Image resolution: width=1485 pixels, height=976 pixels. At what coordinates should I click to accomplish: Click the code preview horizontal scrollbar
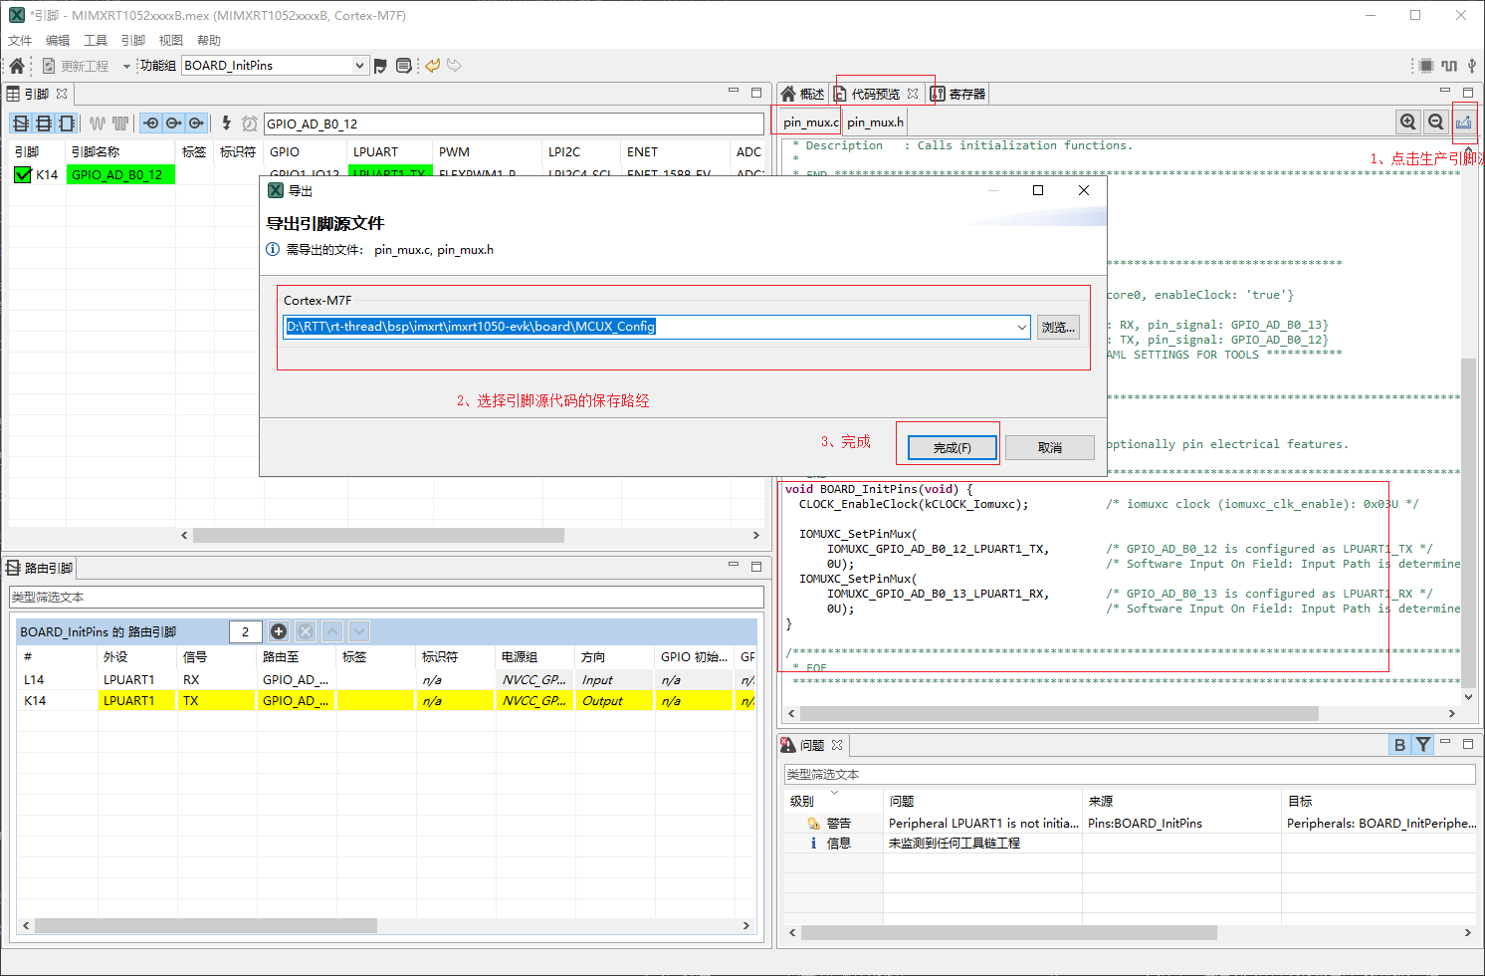(1058, 714)
